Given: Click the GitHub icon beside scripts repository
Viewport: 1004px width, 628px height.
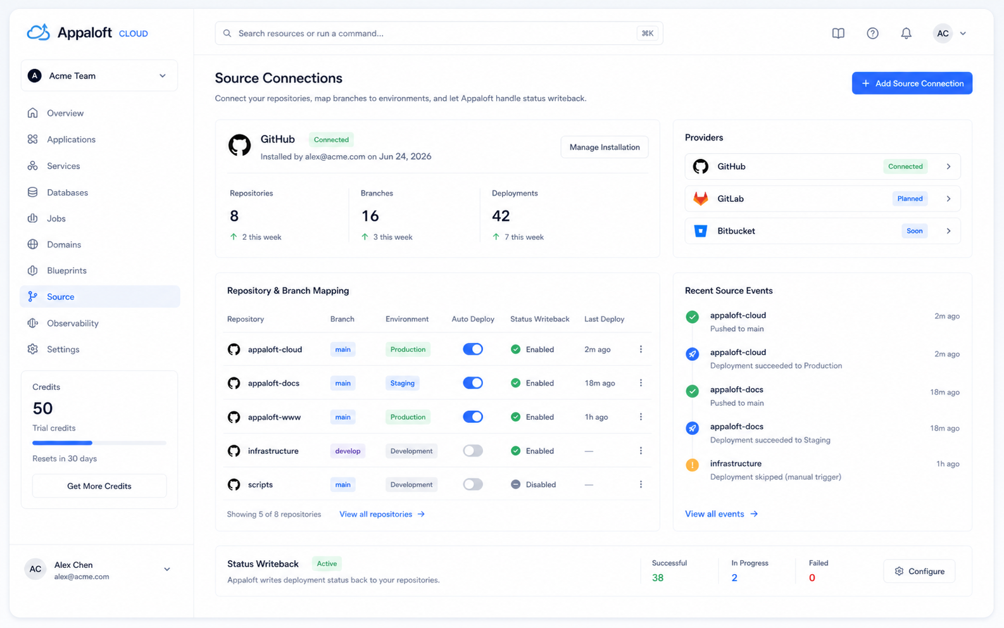Looking at the screenshot, I should coord(234,484).
